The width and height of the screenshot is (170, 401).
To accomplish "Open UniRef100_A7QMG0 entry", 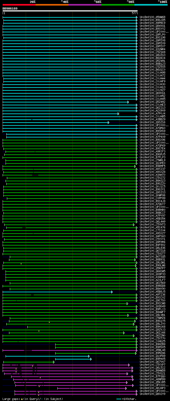I will (x=152, y=128).
